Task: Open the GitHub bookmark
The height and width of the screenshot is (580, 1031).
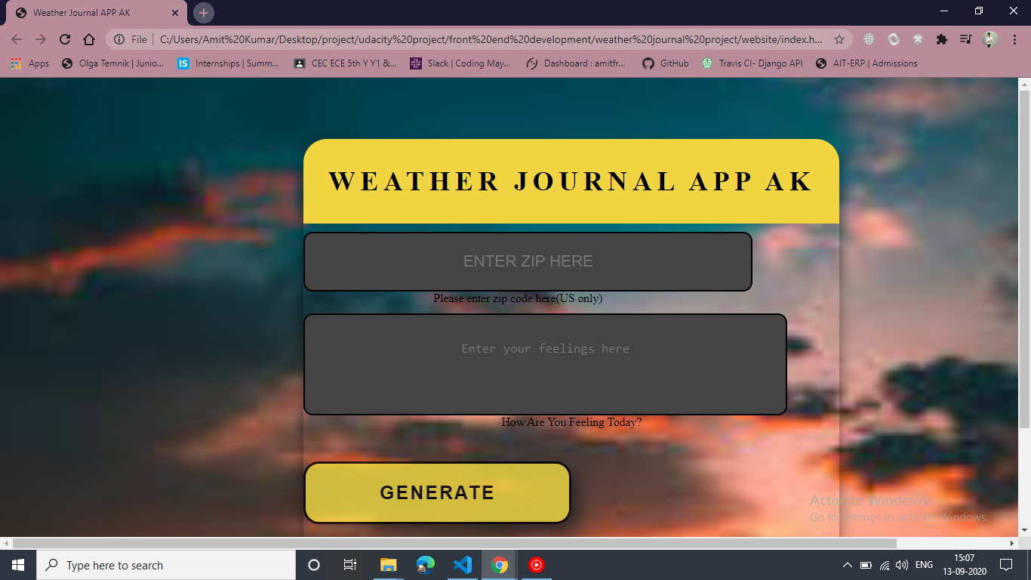Action: (666, 63)
